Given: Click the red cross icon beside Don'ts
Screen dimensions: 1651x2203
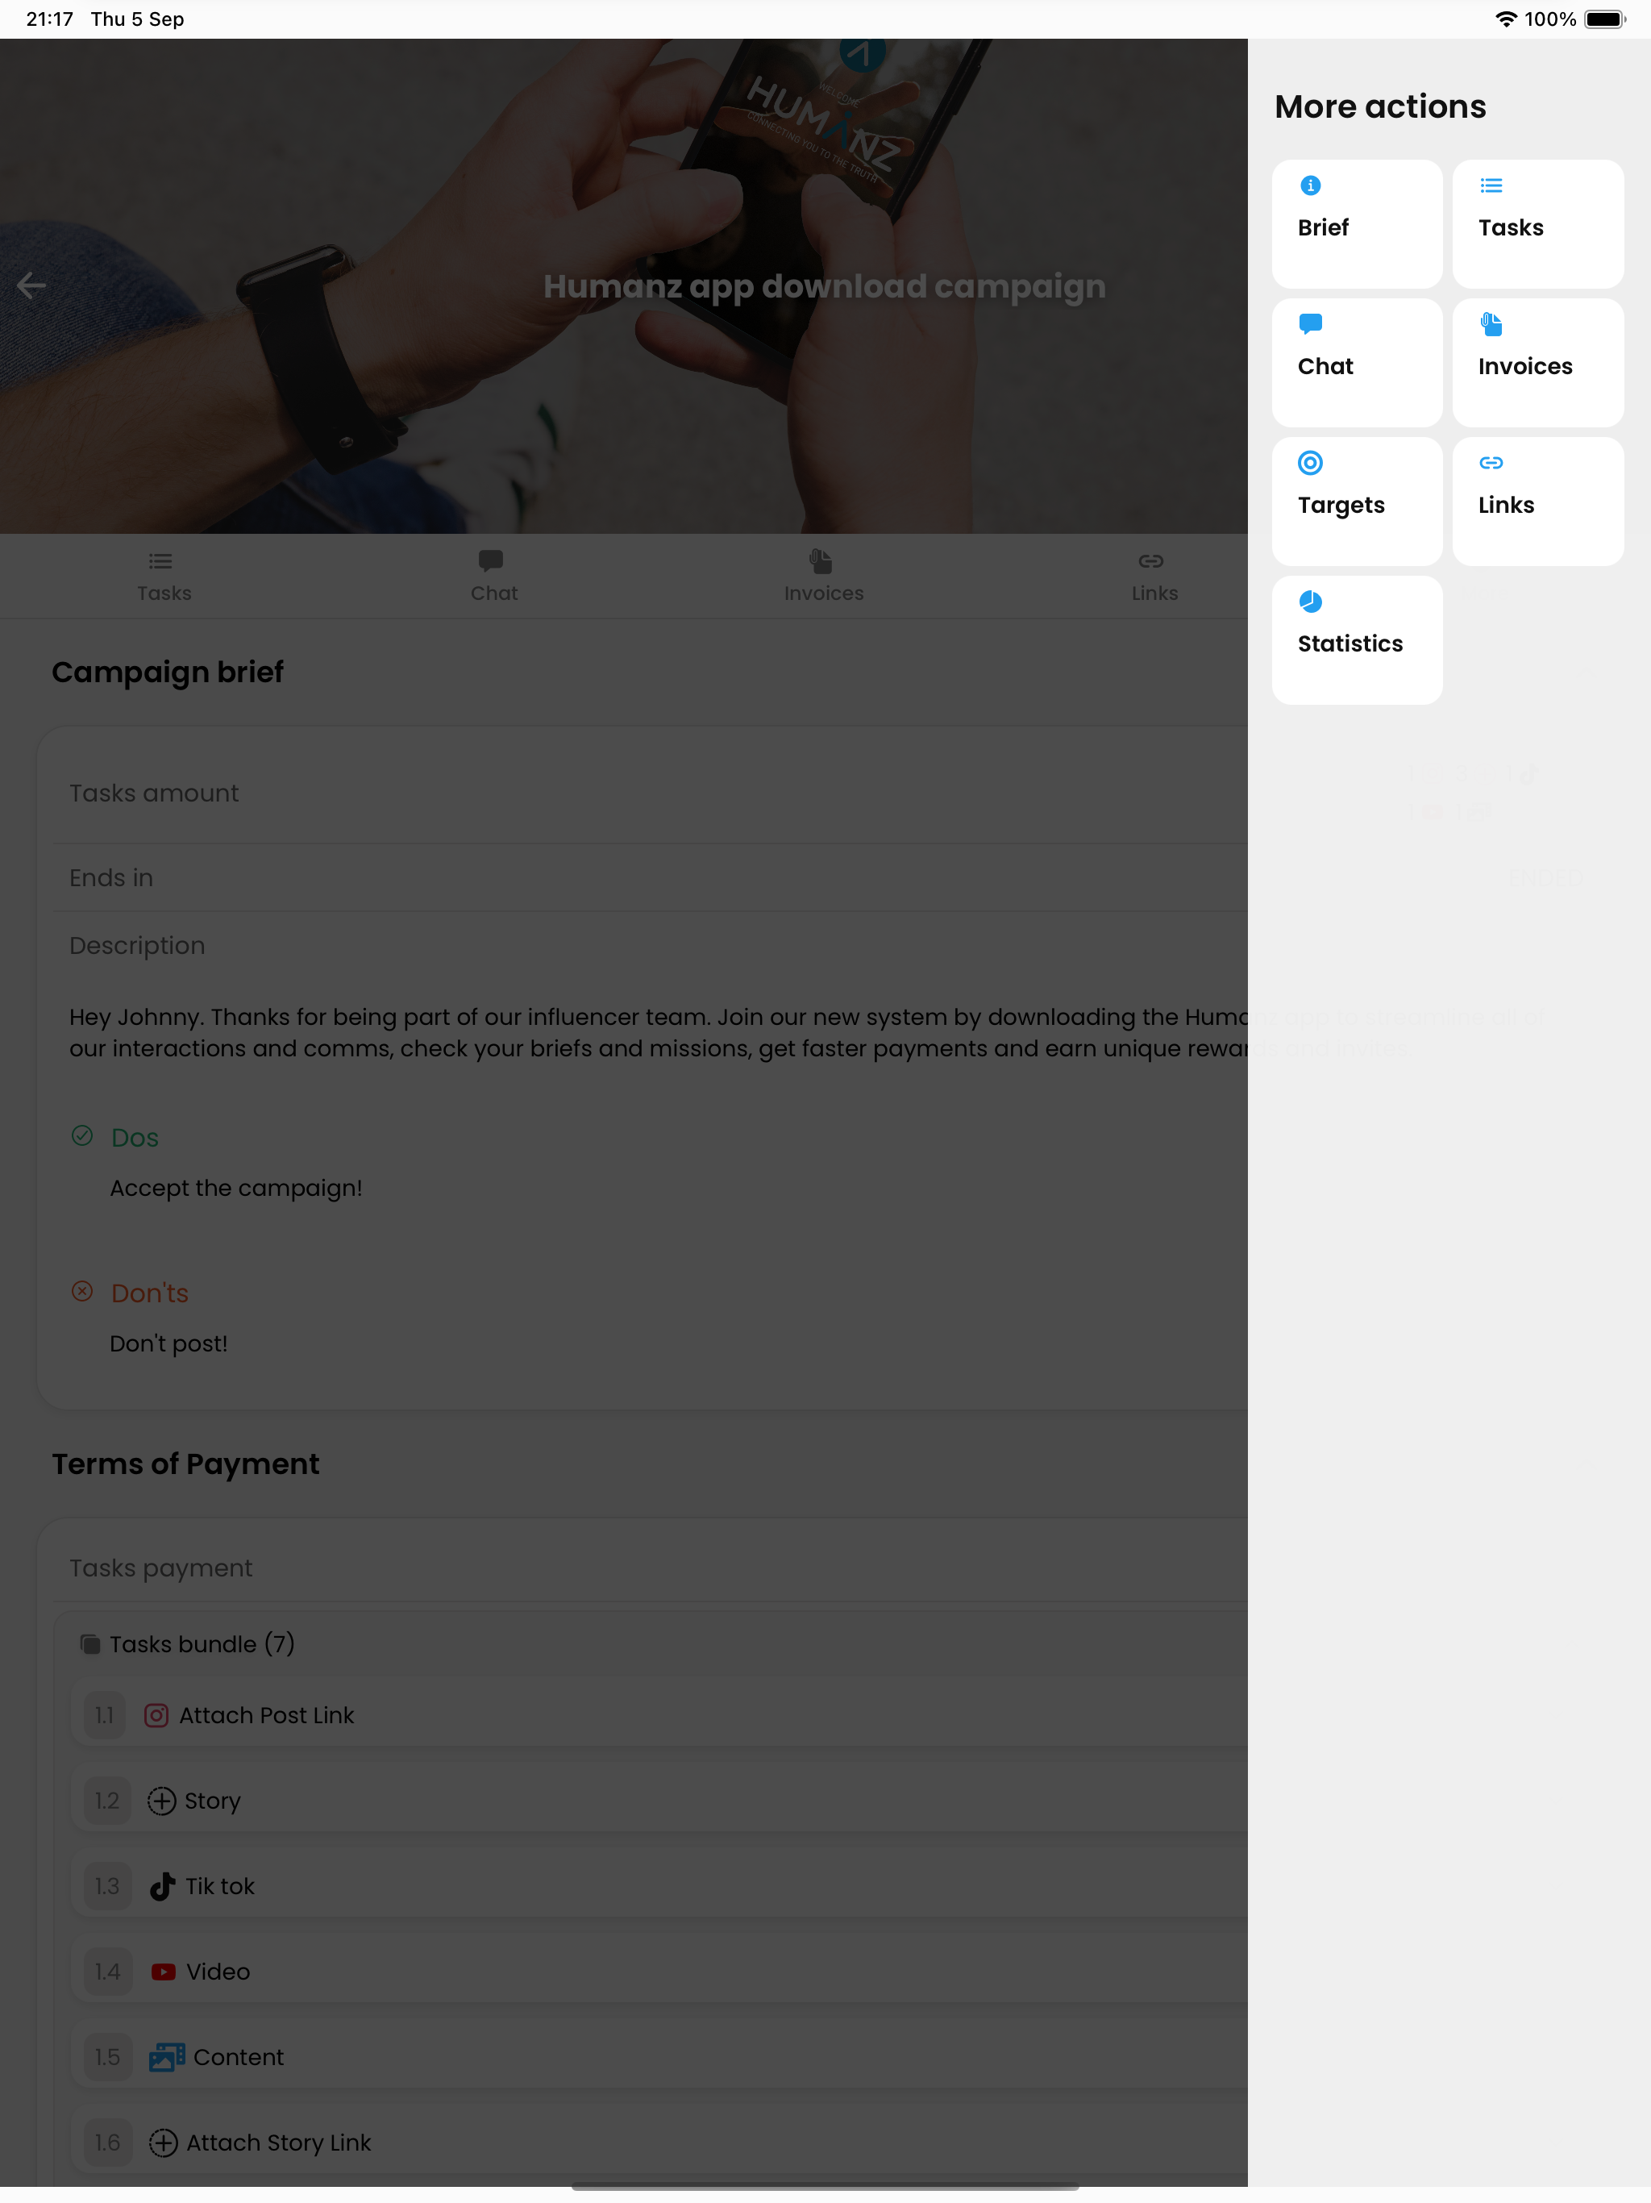Looking at the screenshot, I should pyautogui.click(x=83, y=1291).
